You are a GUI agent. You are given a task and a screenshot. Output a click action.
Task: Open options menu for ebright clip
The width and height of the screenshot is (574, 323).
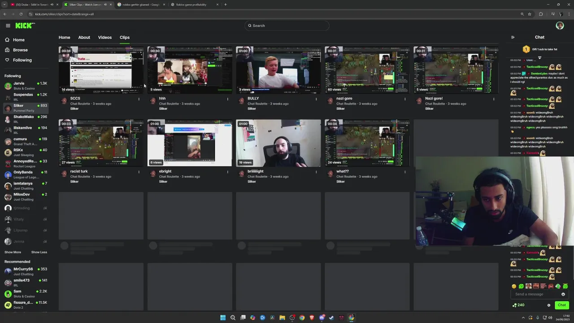click(x=227, y=172)
